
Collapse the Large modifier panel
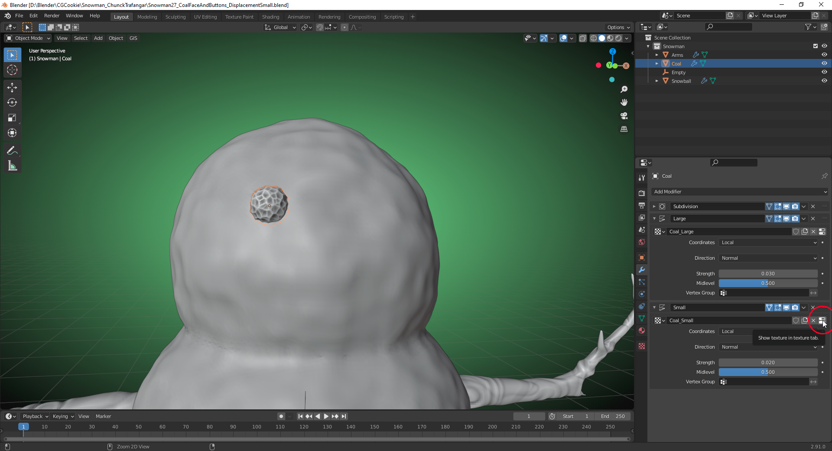[x=654, y=219]
